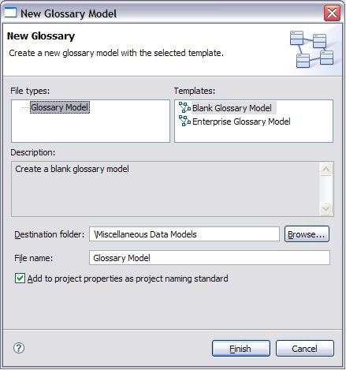This screenshot has width=346, height=370.
Task: Click the Blank Glossary Model template icon
Action: tap(184, 107)
